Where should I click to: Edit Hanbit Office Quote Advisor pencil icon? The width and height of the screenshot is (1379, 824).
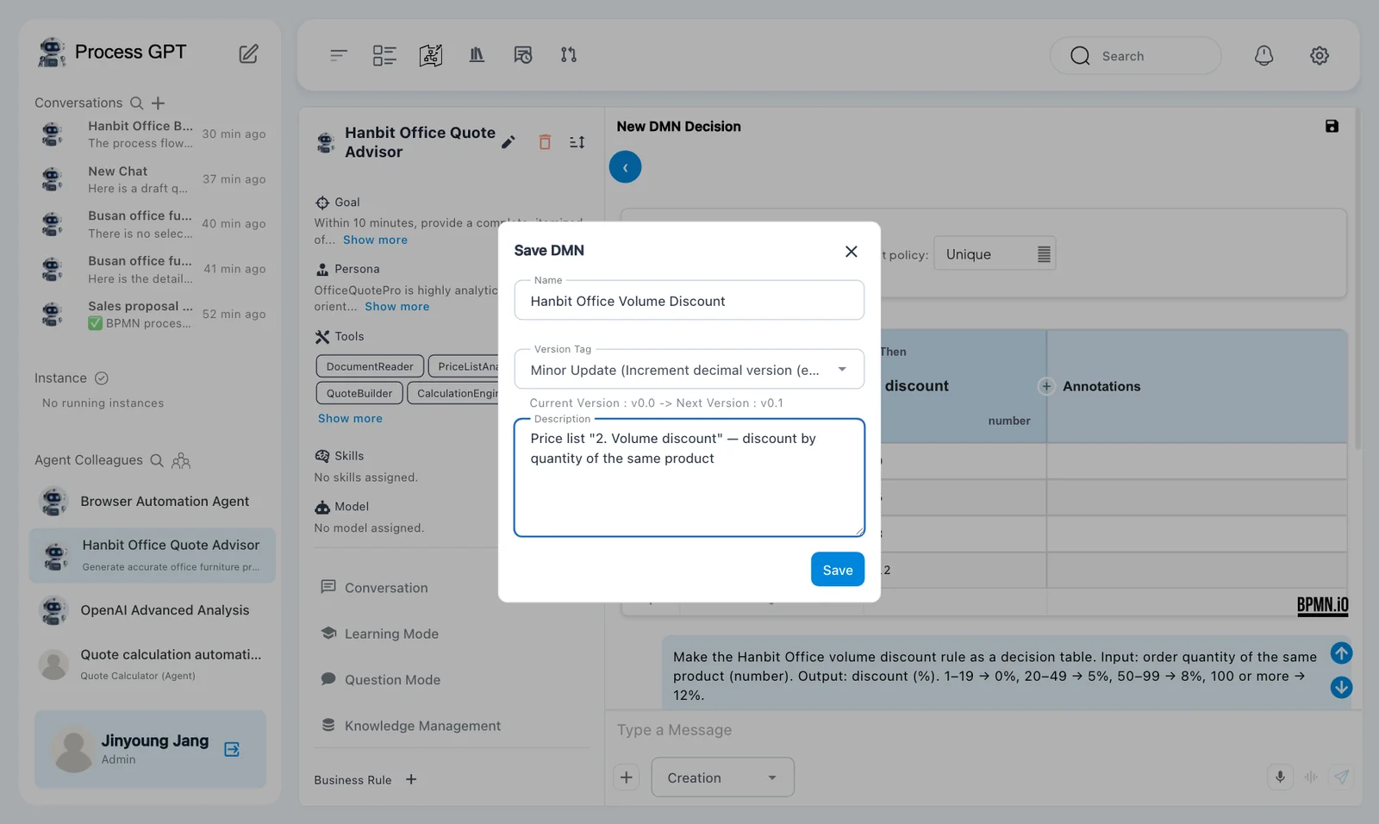pos(509,142)
